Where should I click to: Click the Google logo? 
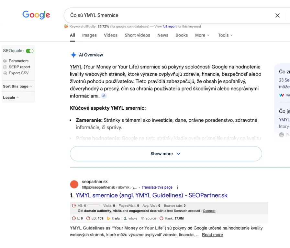[x=36, y=15]
